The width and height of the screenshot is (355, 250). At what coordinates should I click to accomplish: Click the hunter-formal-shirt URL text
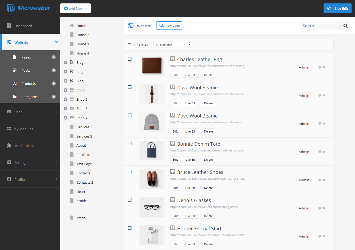click(207, 235)
